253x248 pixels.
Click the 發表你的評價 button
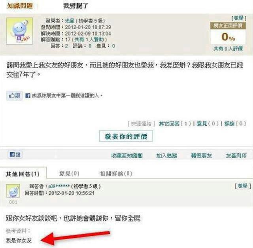126,136
